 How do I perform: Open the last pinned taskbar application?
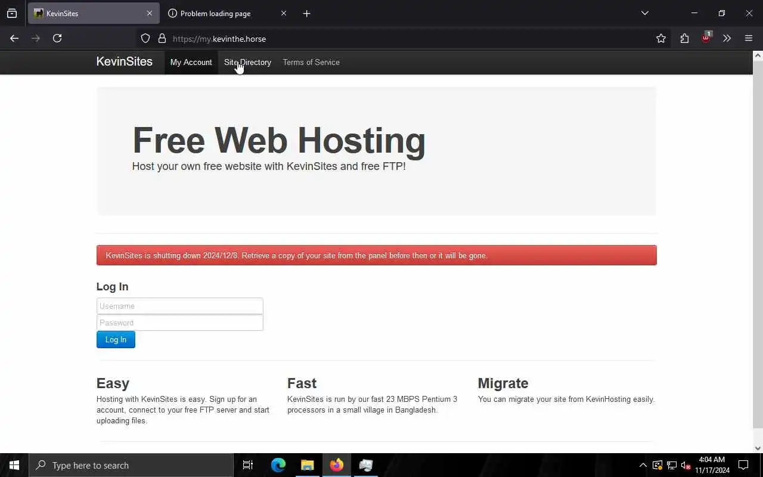pos(366,465)
